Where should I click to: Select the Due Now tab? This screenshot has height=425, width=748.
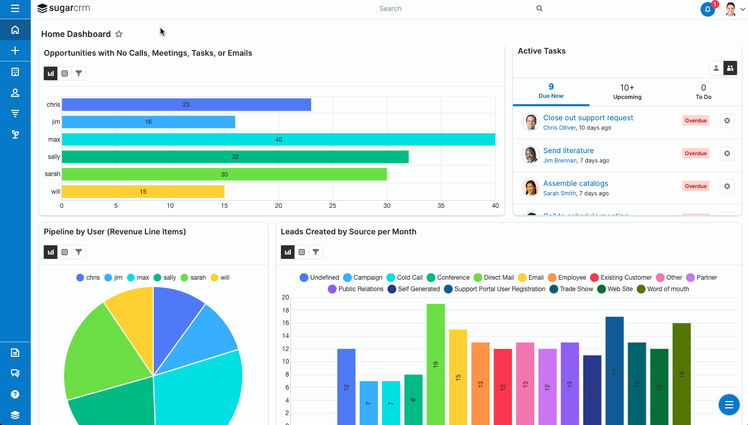(551, 91)
